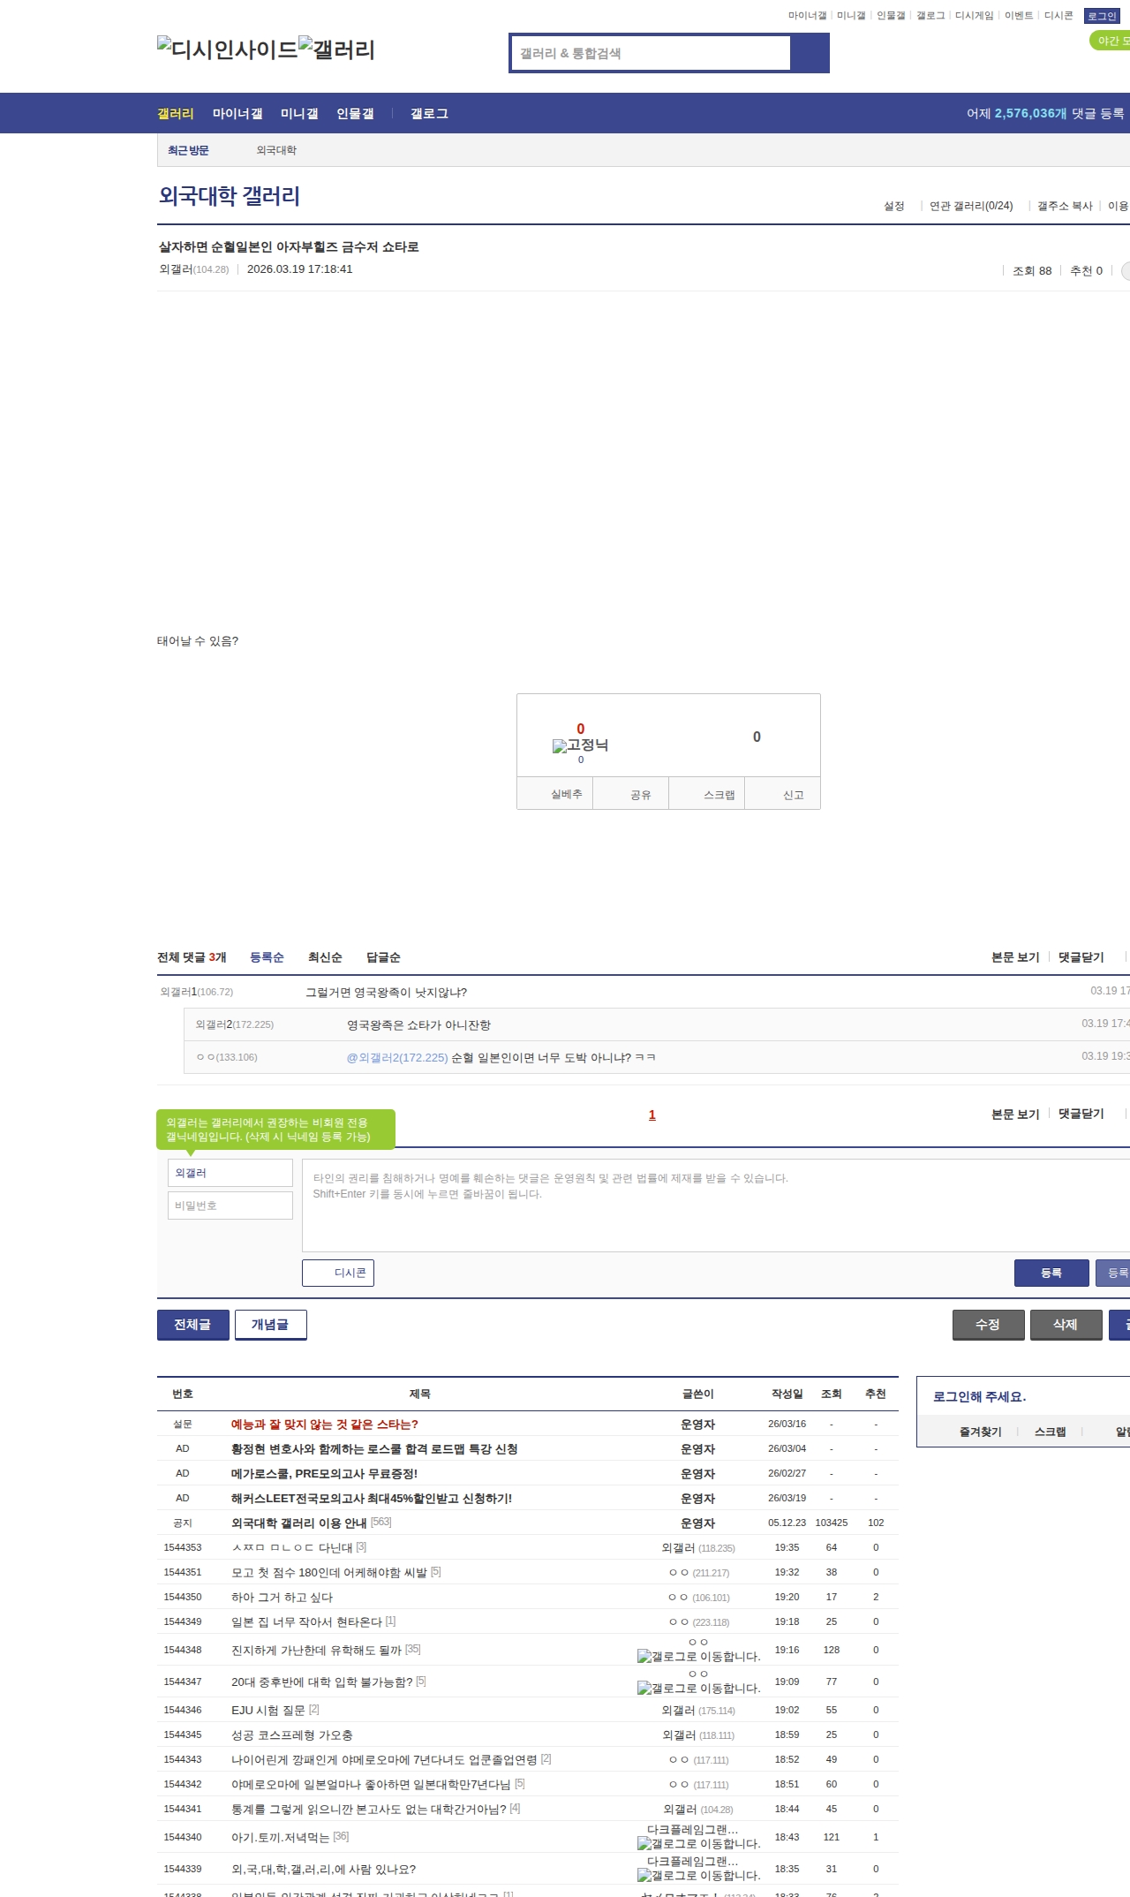Sort comments by 최신순
Image resolution: width=1130 pixels, height=1897 pixels.
click(x=325, y=957)
